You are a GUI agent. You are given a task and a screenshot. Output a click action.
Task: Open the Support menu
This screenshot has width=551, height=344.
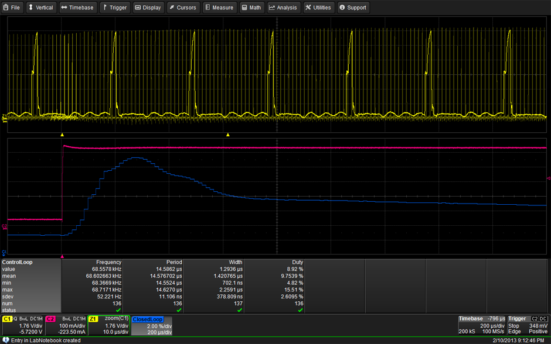coord(353,8)
